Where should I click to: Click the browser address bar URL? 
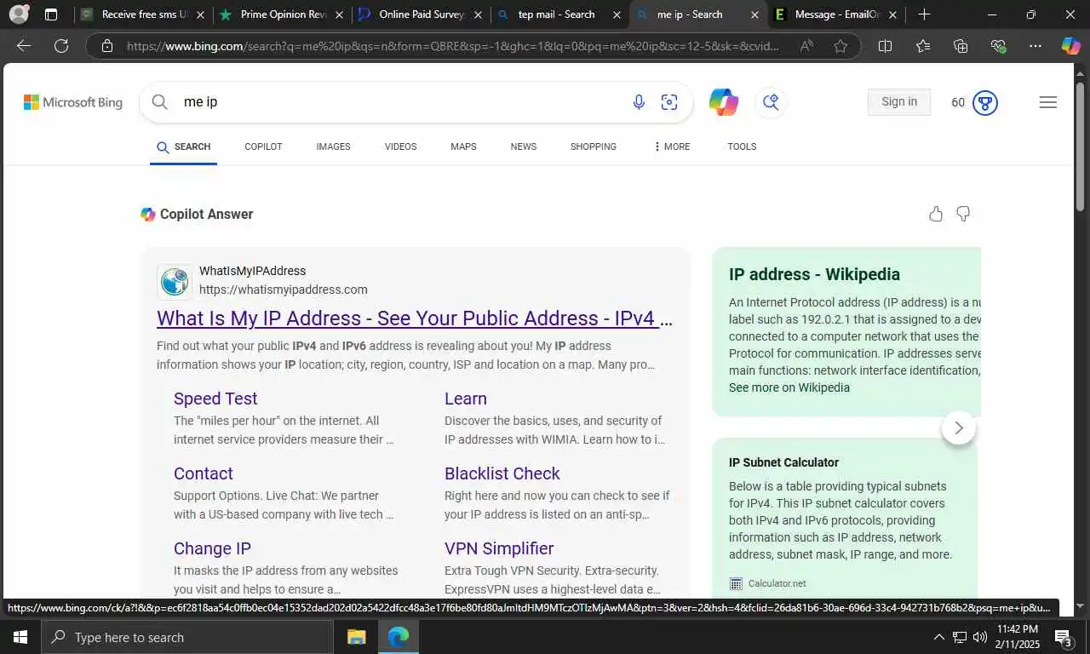pyautogui.click(x=451, y=46)
